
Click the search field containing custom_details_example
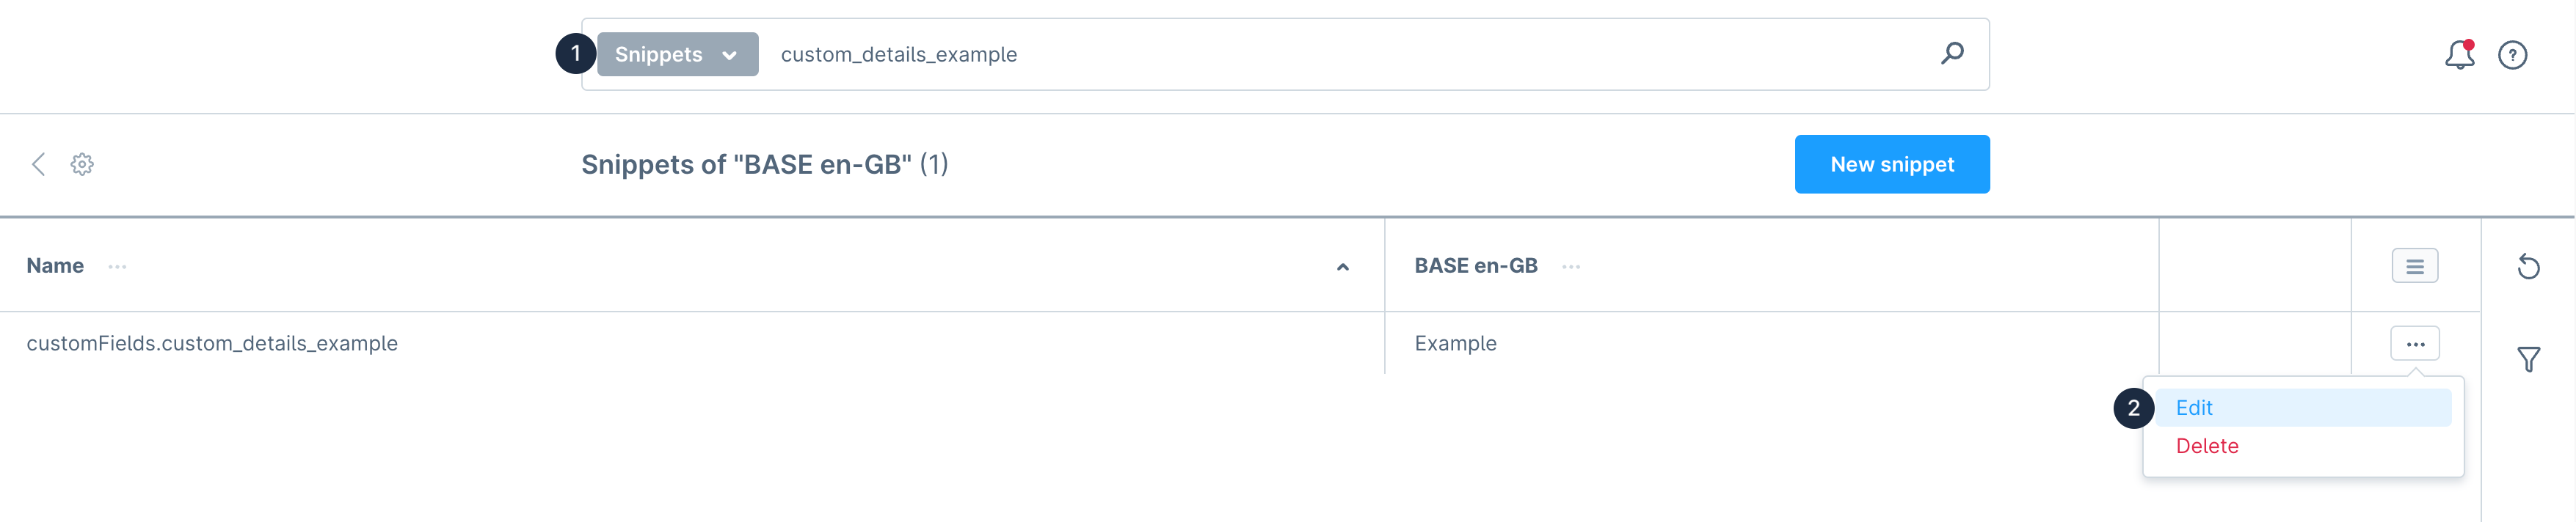(1300, 54)
